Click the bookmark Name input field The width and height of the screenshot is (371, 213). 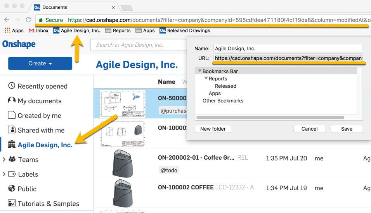(288, 48)
